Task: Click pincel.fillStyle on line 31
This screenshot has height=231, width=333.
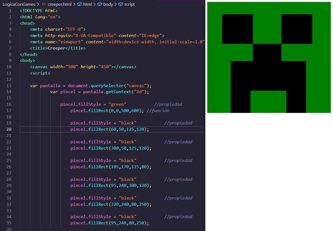Action: pyautogui.click(x=91, y=198)
